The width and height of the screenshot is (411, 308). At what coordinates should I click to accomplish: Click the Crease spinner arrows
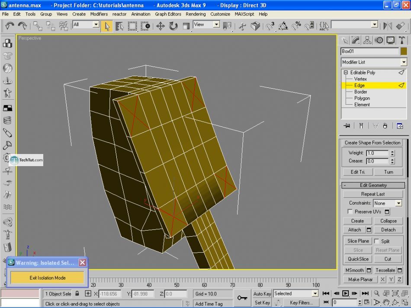pyautogui.click(x=392, y=161)
